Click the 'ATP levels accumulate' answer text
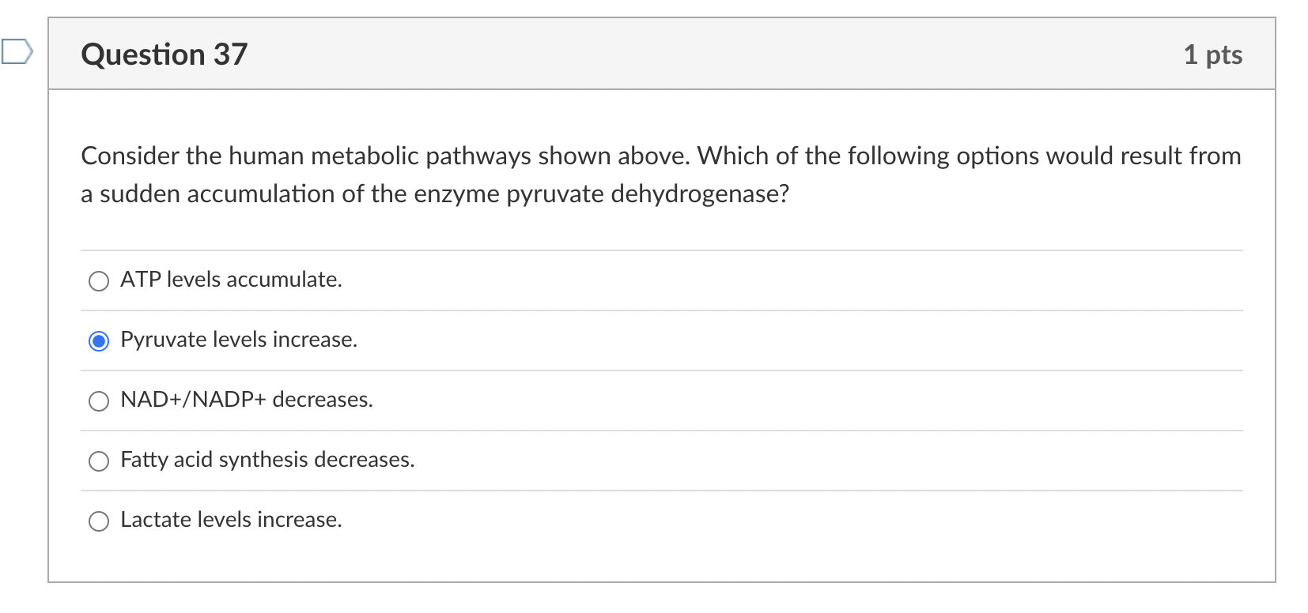 click(231, 280)
